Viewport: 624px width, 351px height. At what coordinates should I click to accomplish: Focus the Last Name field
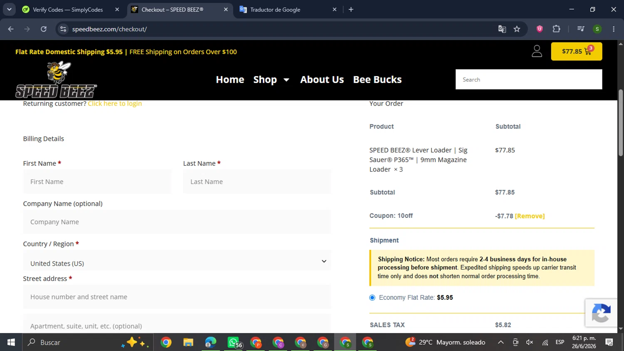click(257, 182)
